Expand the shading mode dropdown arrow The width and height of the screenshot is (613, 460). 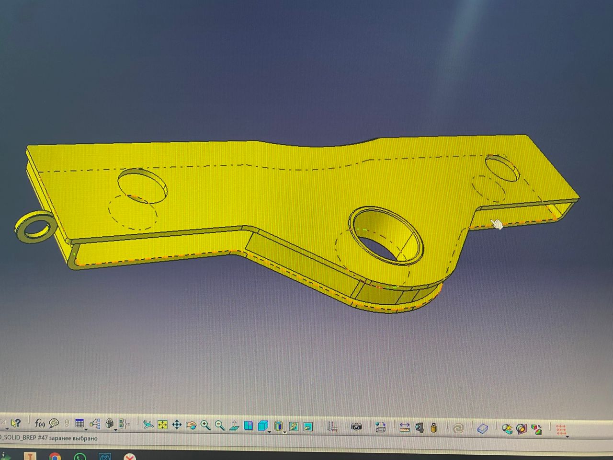click(284, 431)
